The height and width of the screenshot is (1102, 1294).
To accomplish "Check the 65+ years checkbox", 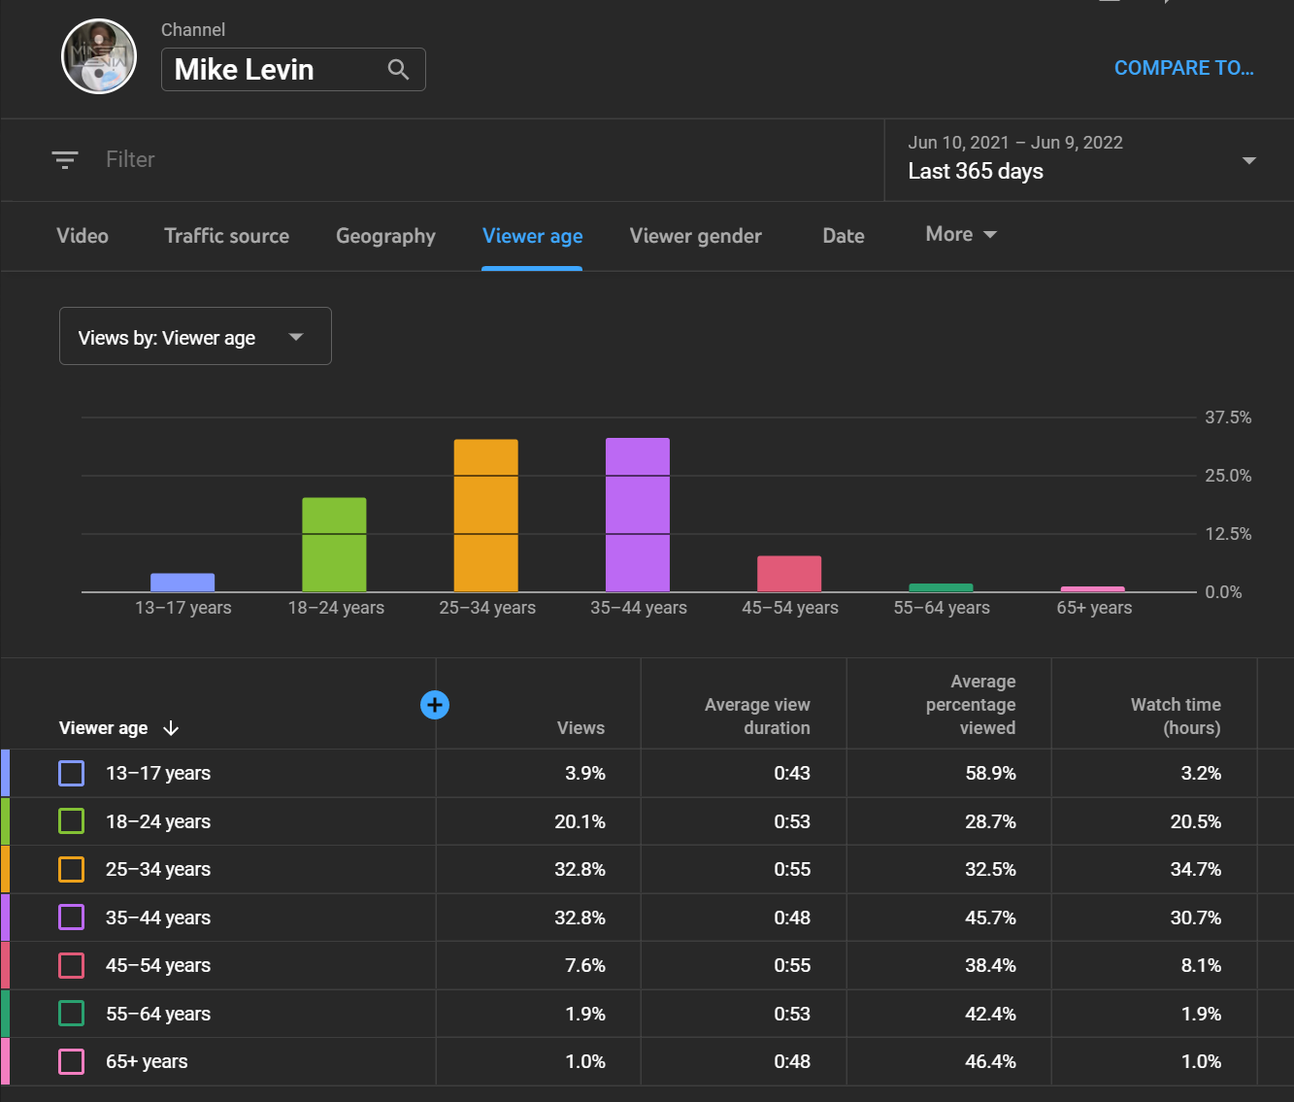I will (x=72, y=1061).
